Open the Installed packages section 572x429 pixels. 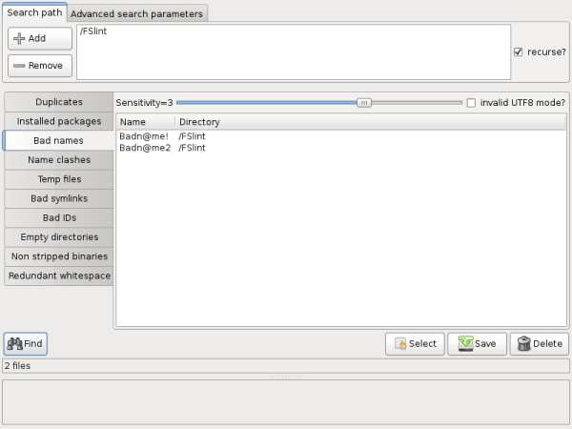pyautogui.click(x=58, y=121)
